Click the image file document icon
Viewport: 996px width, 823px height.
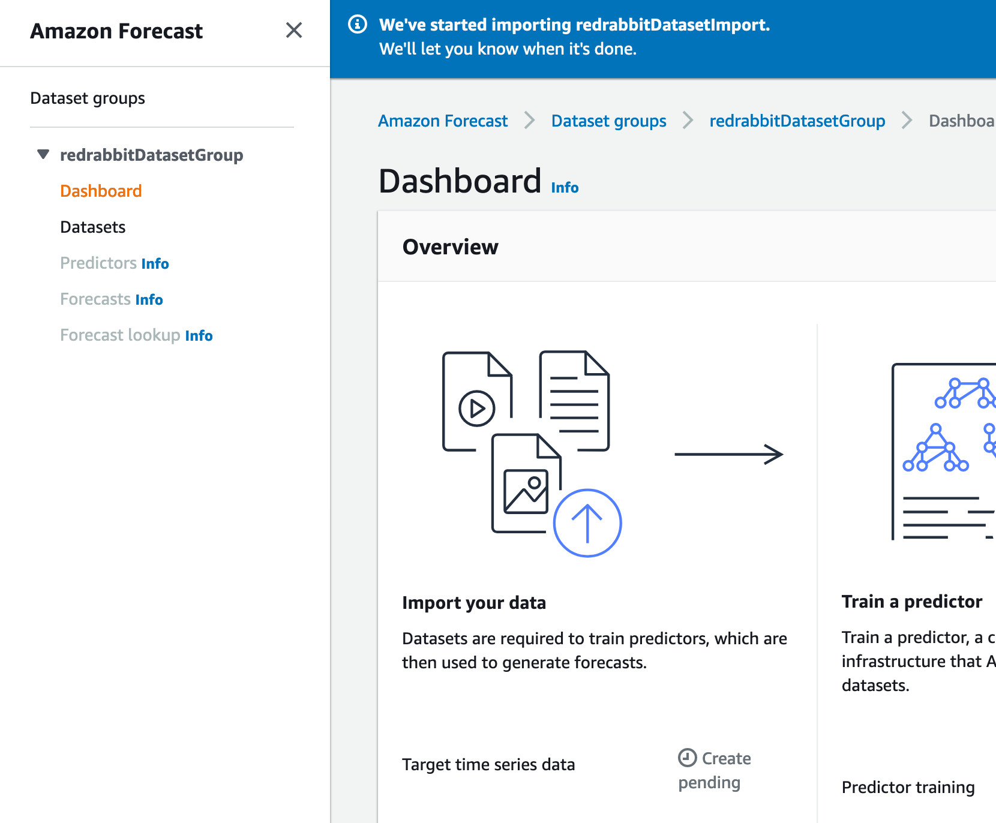point(526,483)
